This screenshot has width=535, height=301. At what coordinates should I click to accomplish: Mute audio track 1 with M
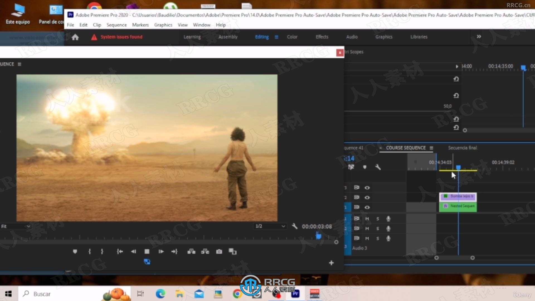pyautogui.click(x=367, y=219)
